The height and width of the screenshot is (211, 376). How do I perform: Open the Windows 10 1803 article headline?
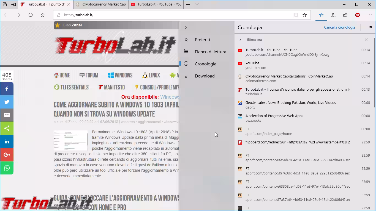116,109
